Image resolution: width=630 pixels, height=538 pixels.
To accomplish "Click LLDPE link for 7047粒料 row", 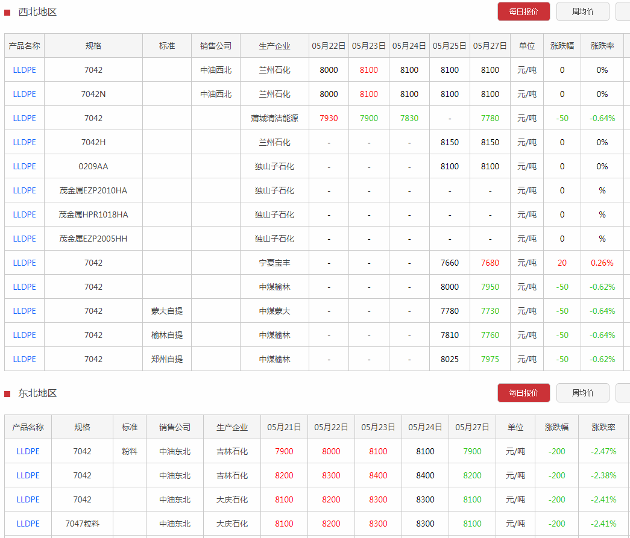I will pos(28,524).
